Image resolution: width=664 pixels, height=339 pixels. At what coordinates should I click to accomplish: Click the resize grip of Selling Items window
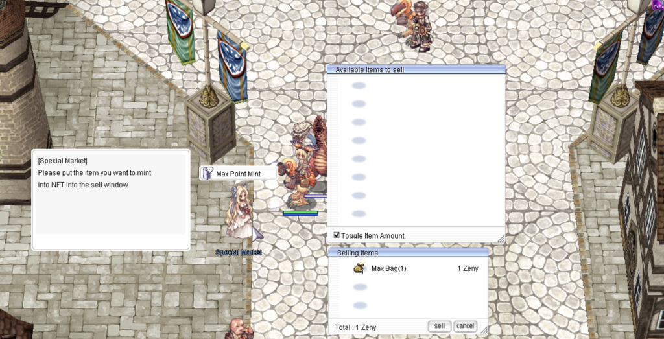[x=484, y=329]
